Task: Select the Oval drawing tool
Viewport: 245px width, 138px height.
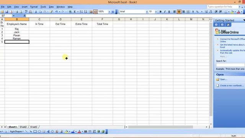Action: 39,131
